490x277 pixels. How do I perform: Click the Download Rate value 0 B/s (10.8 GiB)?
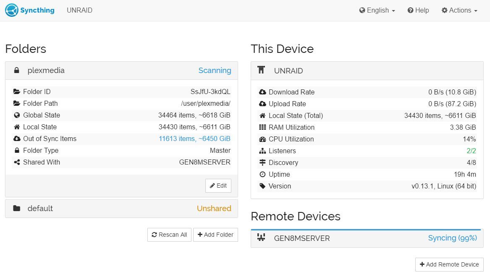(x=452, y=92)
